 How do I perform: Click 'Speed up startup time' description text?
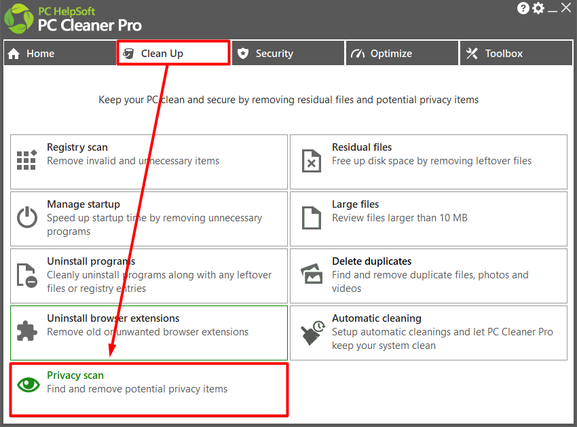[x=155, y=225]
